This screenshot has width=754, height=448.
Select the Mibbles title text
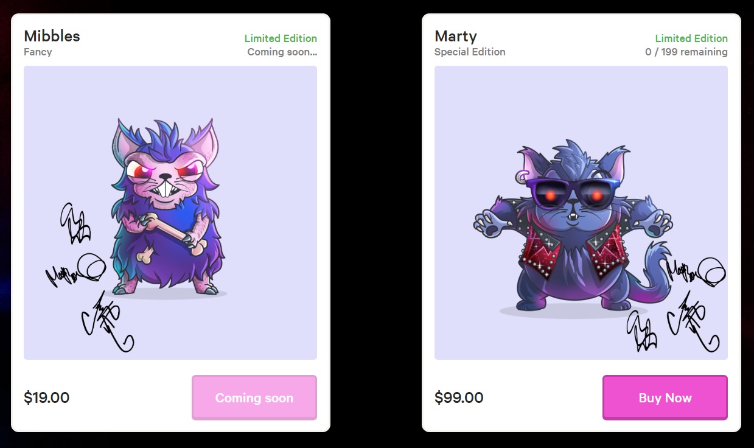(52, 36)
